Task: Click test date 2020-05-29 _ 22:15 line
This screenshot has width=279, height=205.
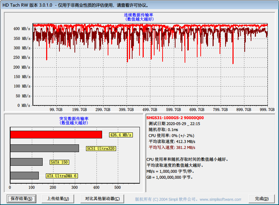Action: [174, 124]
